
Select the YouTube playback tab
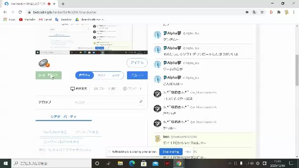pyautogui.click(x=55, y=132)
